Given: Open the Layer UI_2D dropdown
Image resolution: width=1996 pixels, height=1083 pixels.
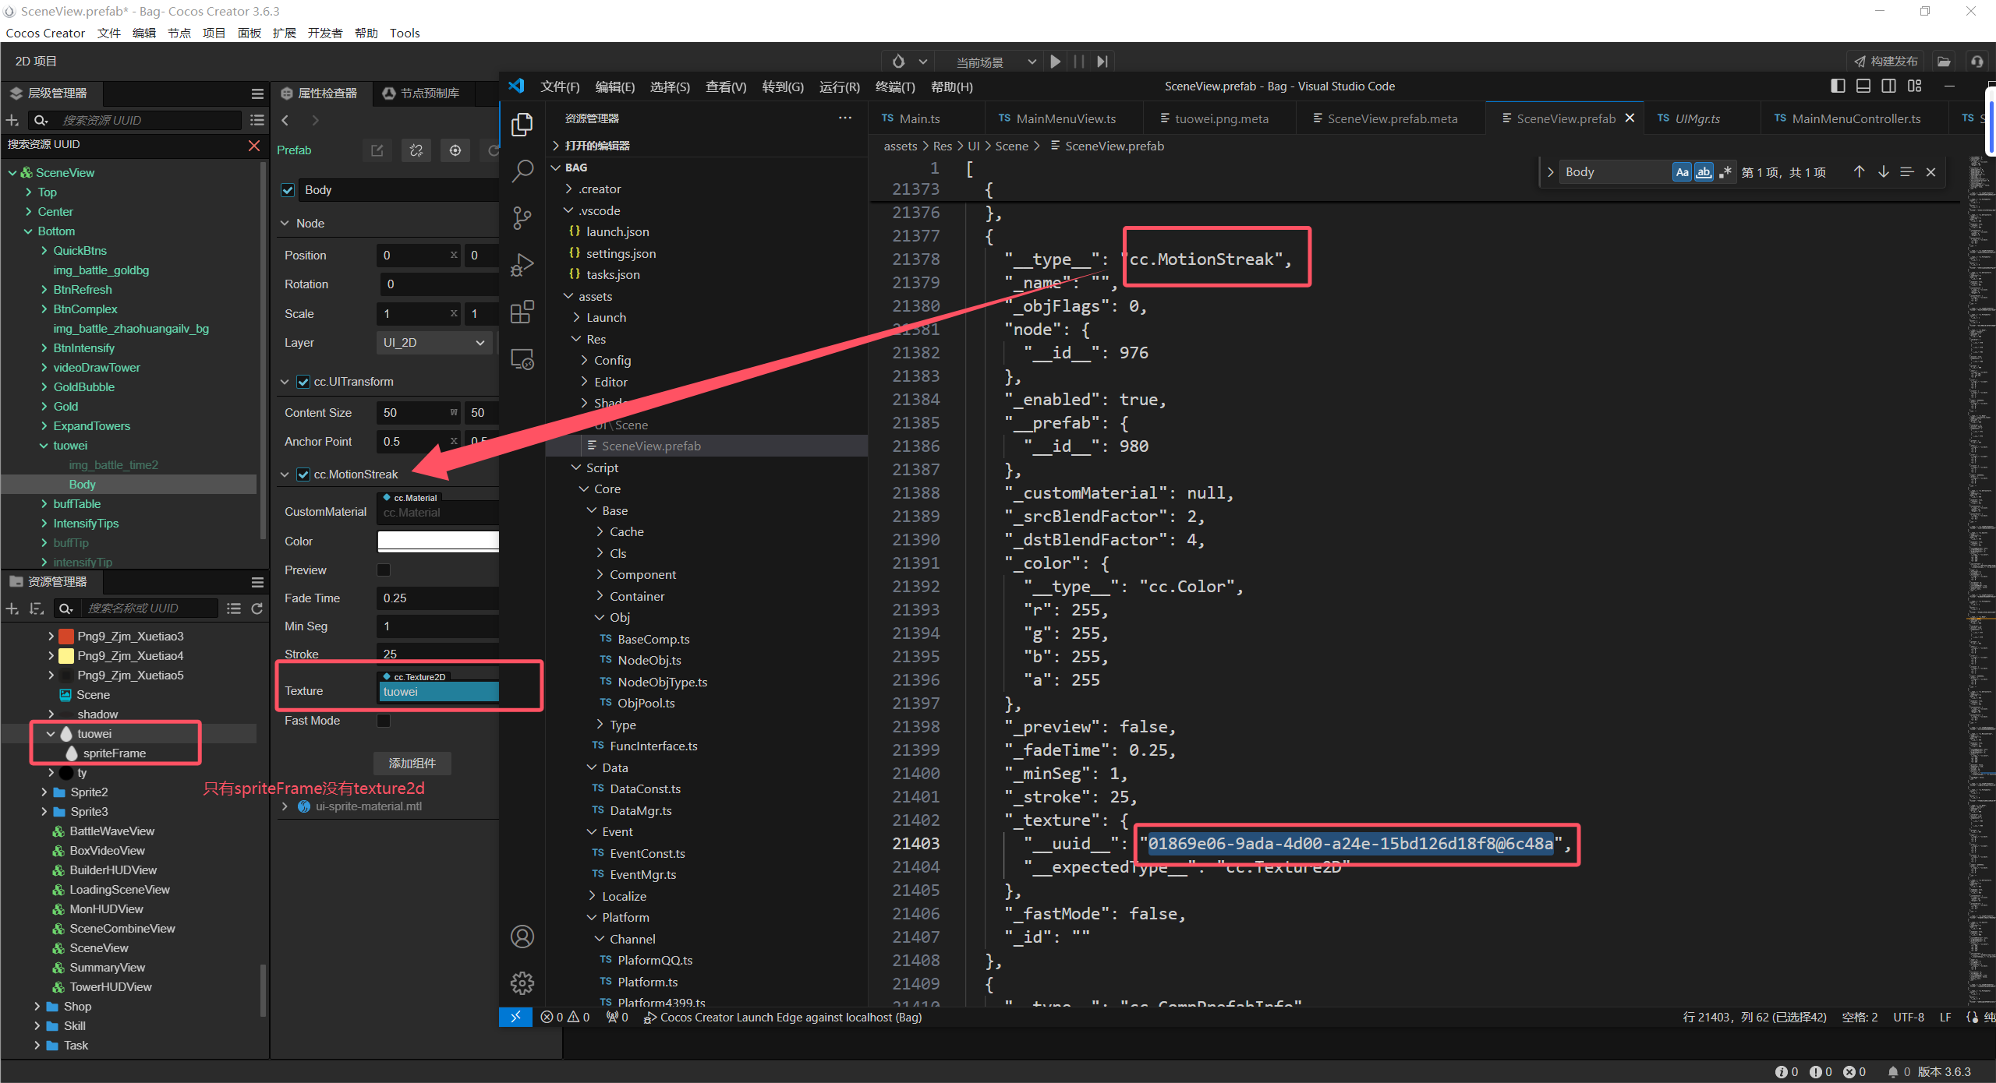Looking at the screenshot, I should 434,343.
